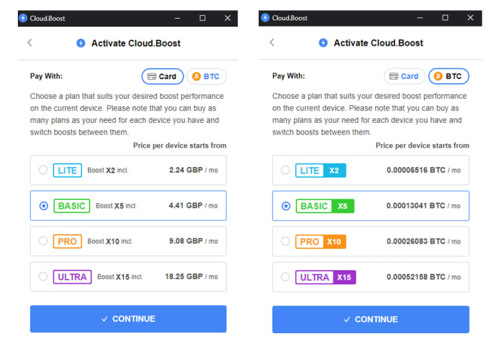Click bolt icon beside left Activate Cloud.Boost heading
The width and height of the screenshot is (494, 342).
[x=81, y=43]
